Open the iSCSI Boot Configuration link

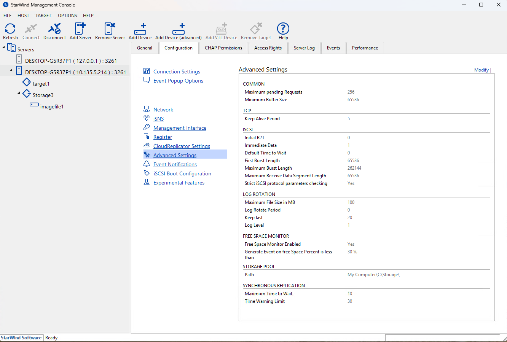(182, 173)
